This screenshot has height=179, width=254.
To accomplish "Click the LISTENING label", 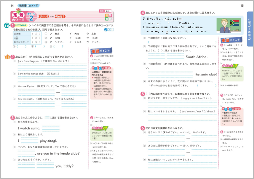I will (x=21, y=25).
